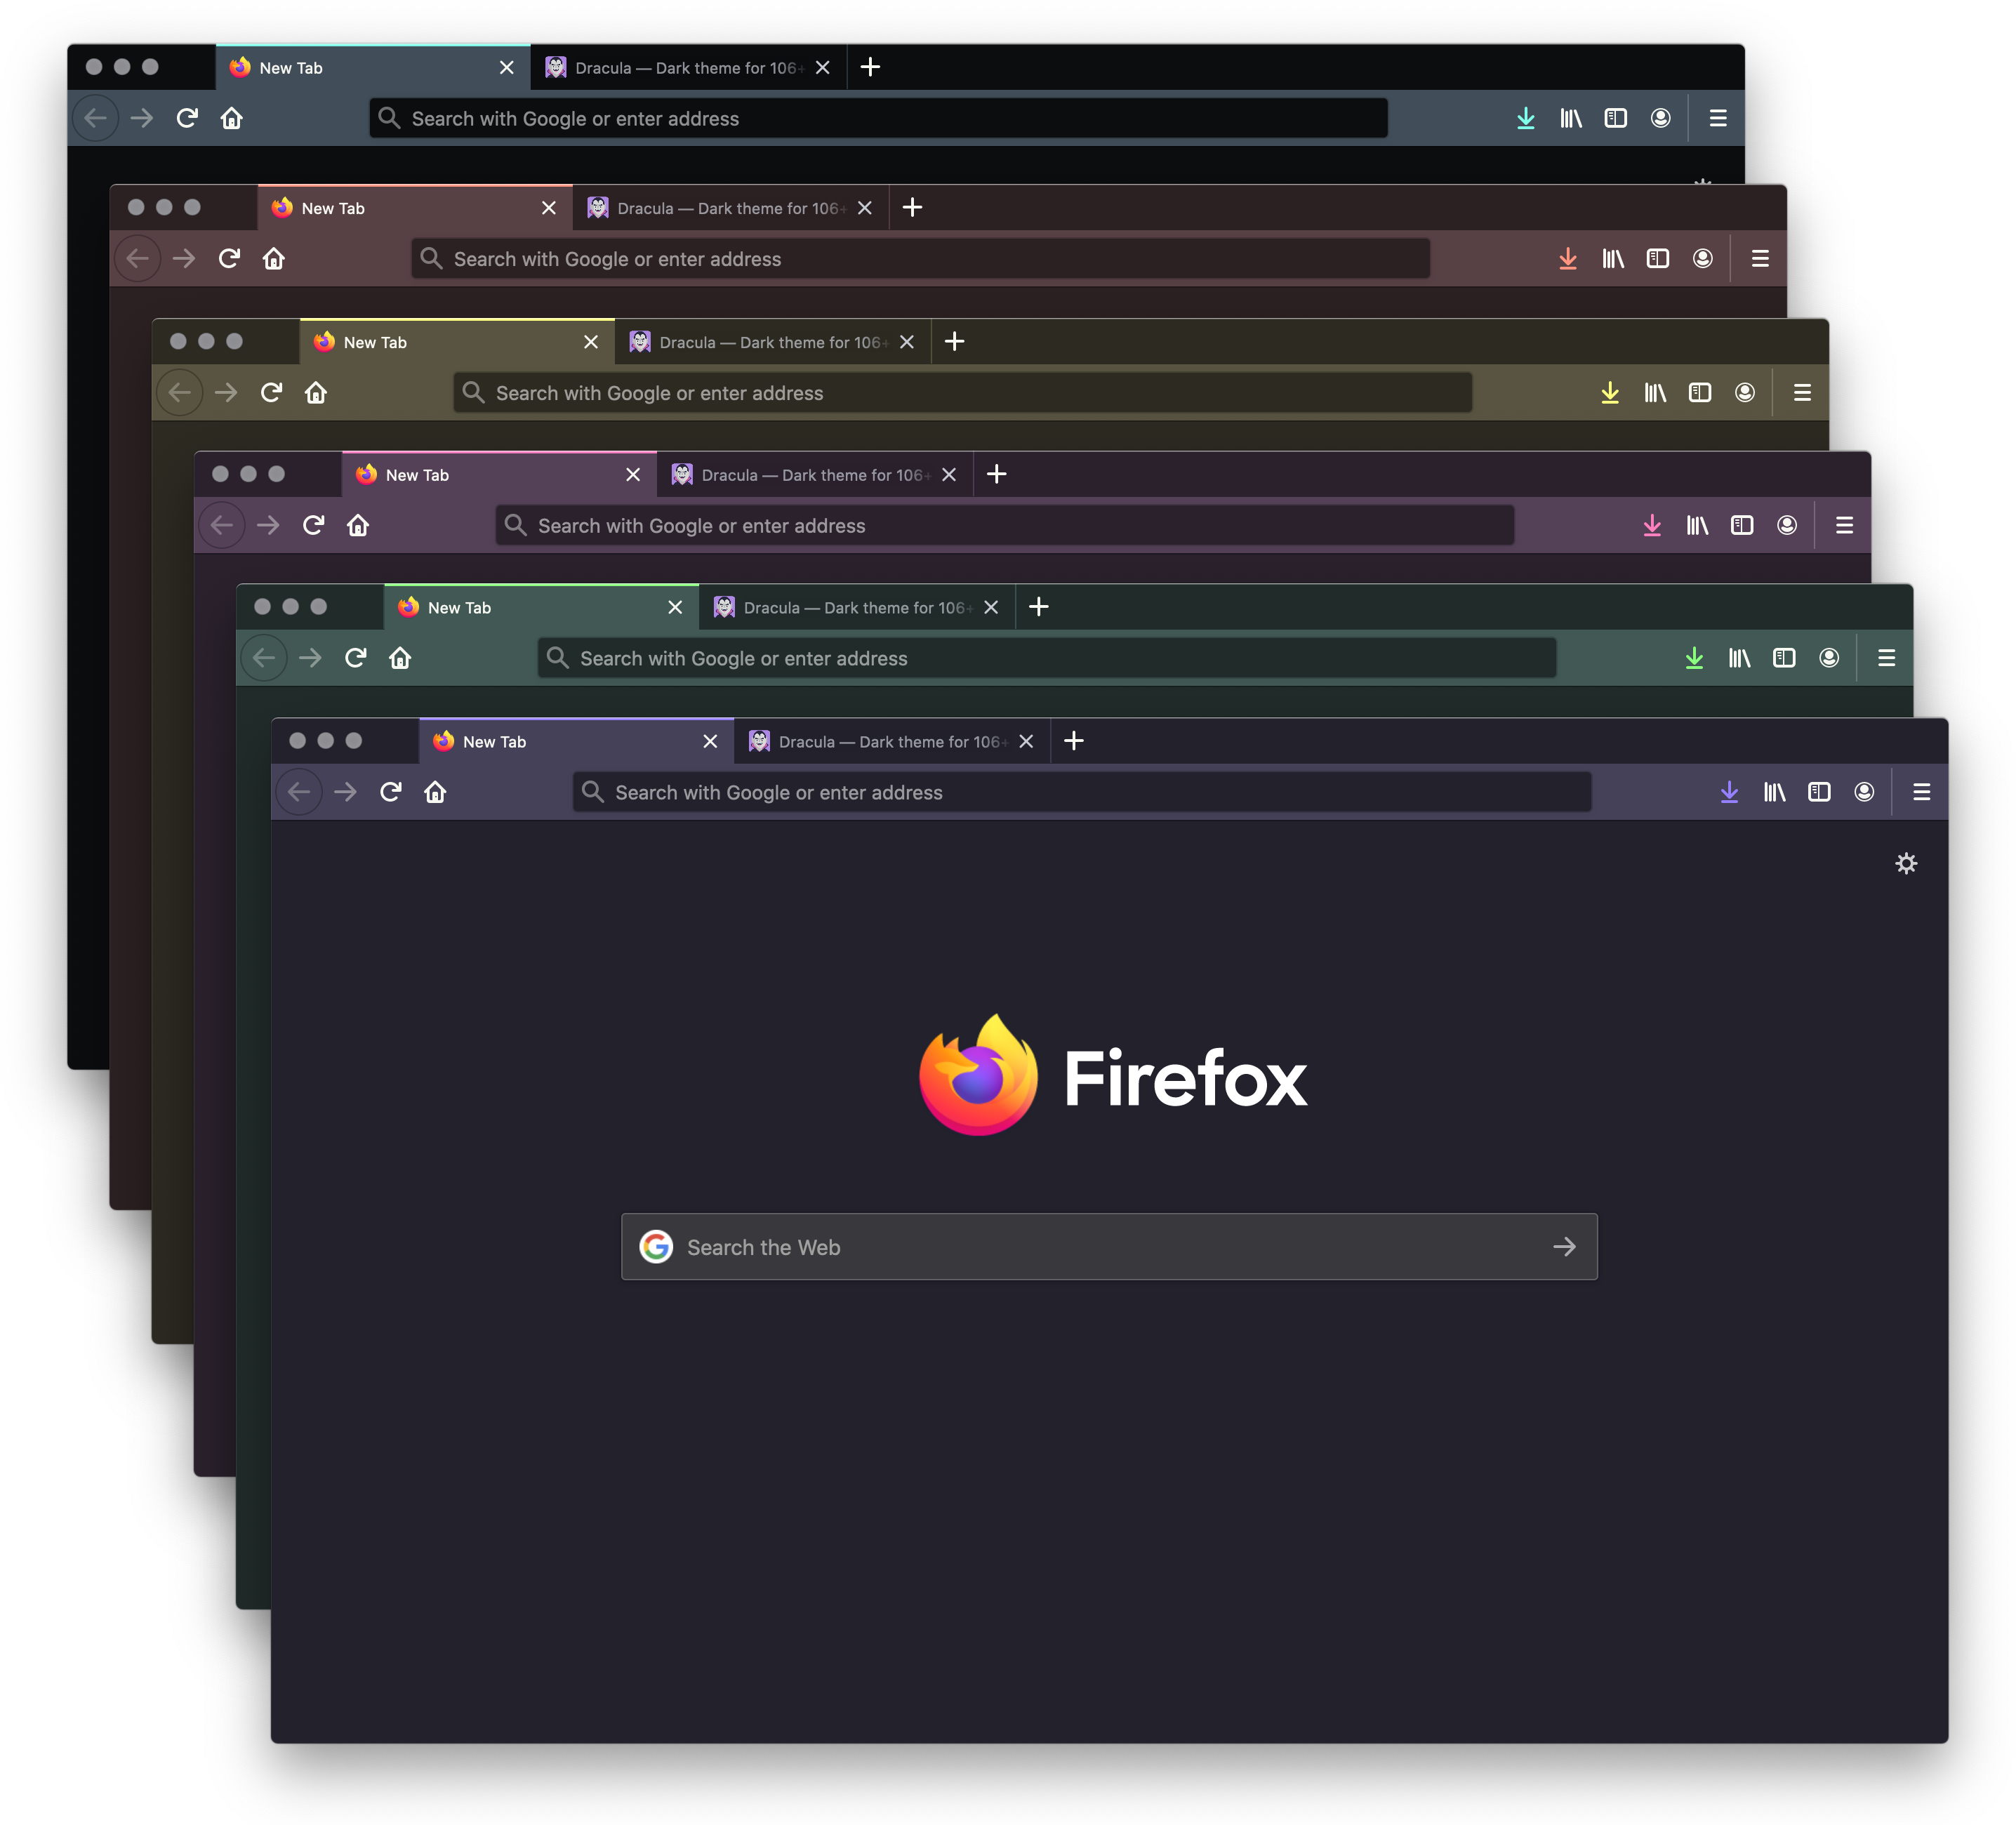
Task: Click forward arrow in the front purple window
Action: (x=345, y=792)
